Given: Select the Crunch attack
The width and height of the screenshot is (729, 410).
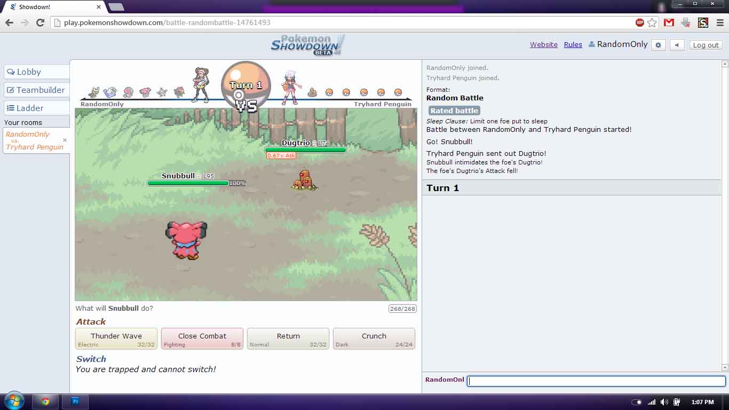Looking at the screenshot, I should 374,338.
